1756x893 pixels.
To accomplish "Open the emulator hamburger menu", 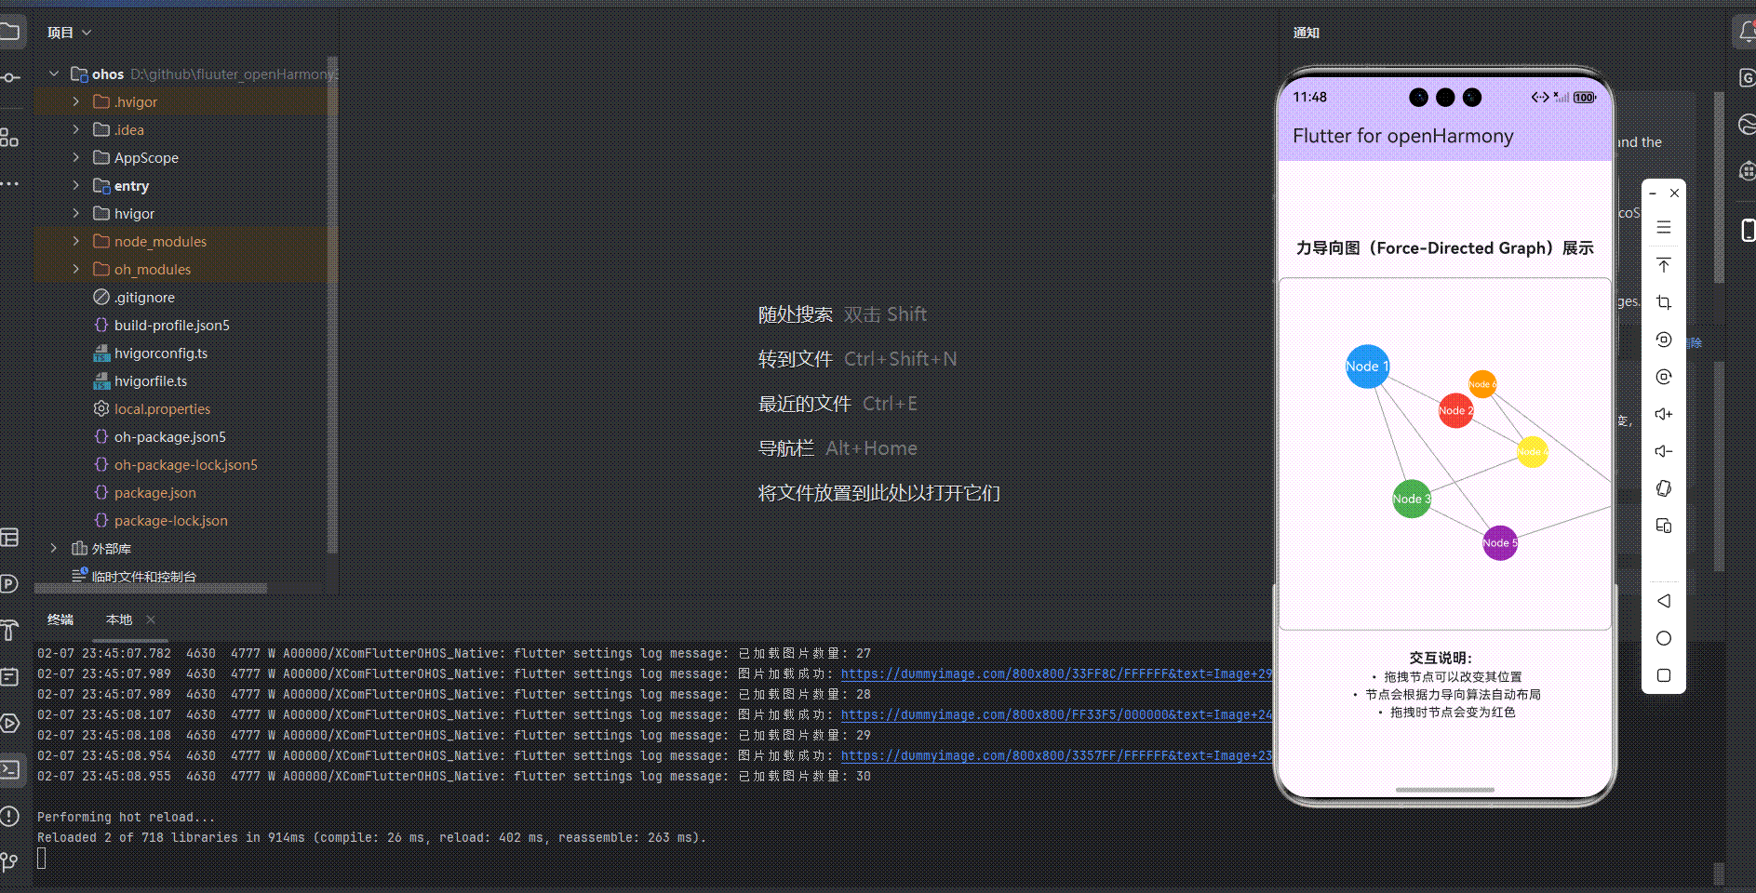I will pos(1664,227).
